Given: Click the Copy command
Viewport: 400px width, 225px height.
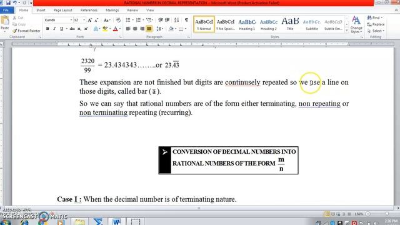Looking at the screenshot, I should pos(19,24).
